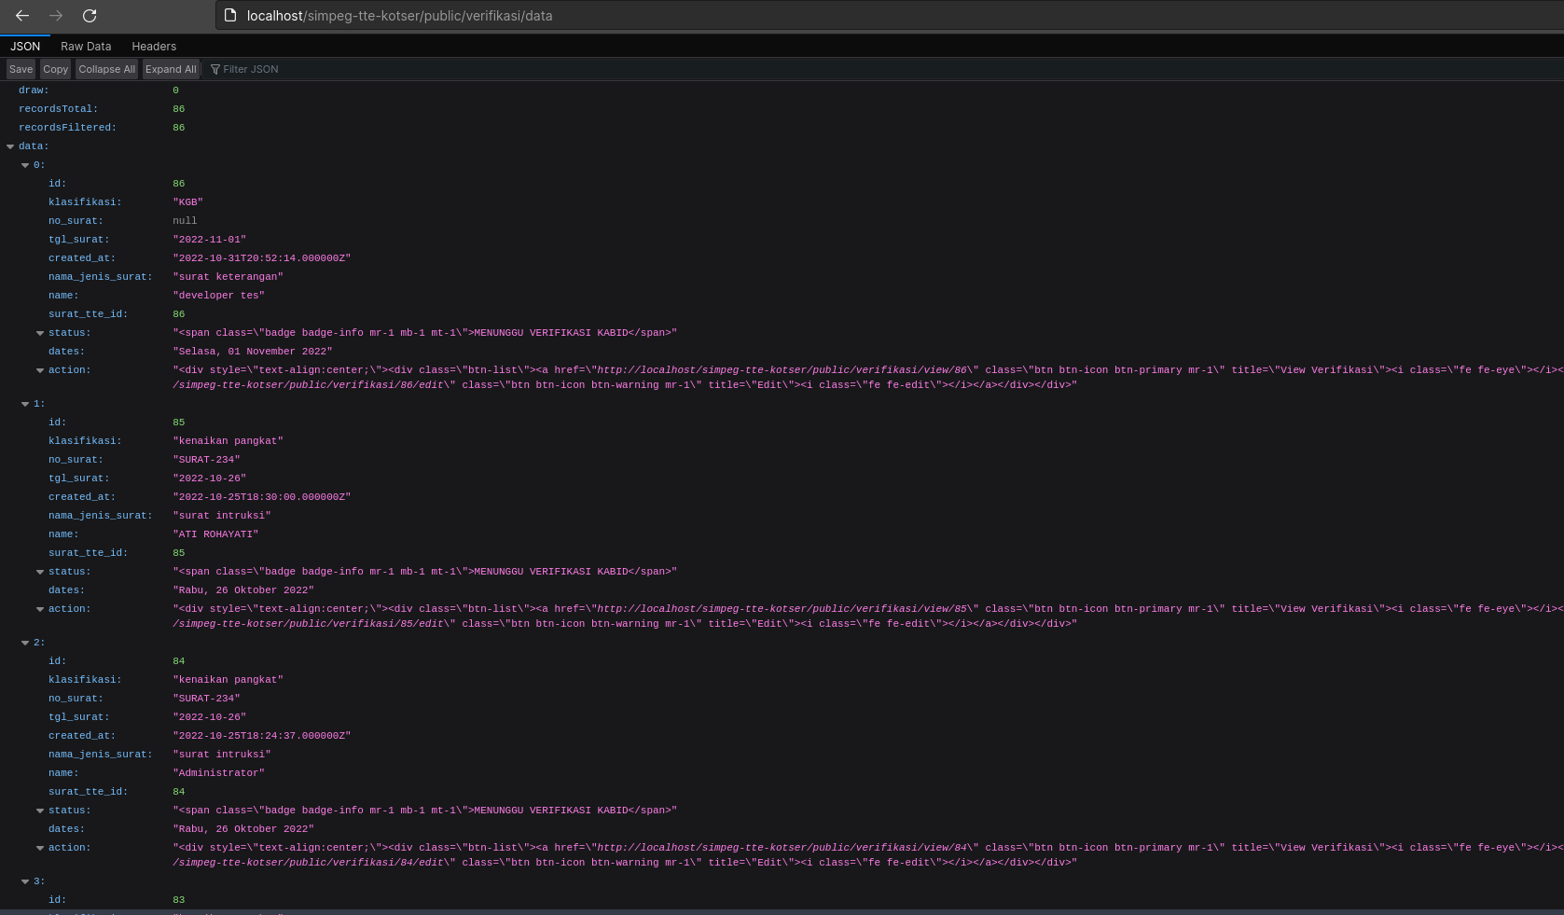Viewport: 1564px width, 915px height.
Task: Save the JSON data
Action: tap(21, 69)
